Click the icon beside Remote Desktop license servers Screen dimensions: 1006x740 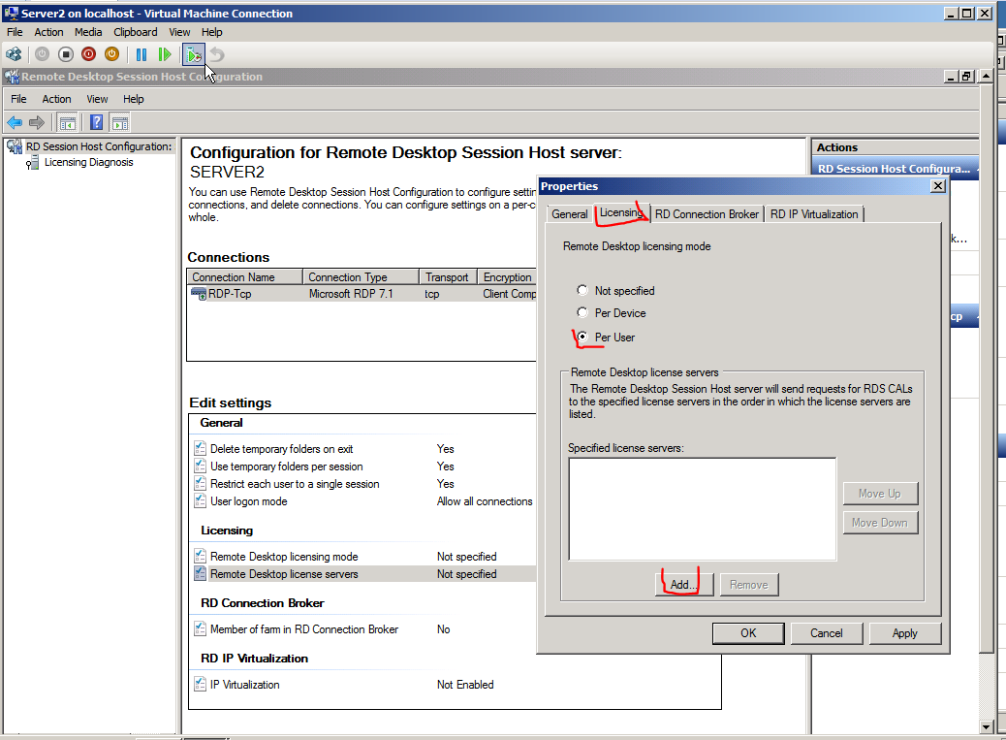(201, 573)
